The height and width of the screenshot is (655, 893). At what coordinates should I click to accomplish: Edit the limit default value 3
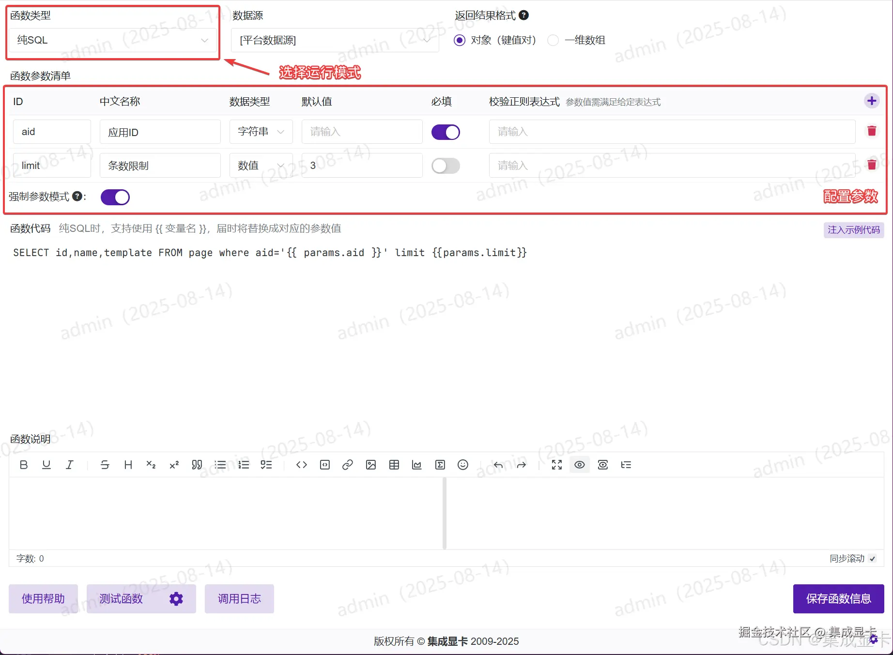click(362, 166)
